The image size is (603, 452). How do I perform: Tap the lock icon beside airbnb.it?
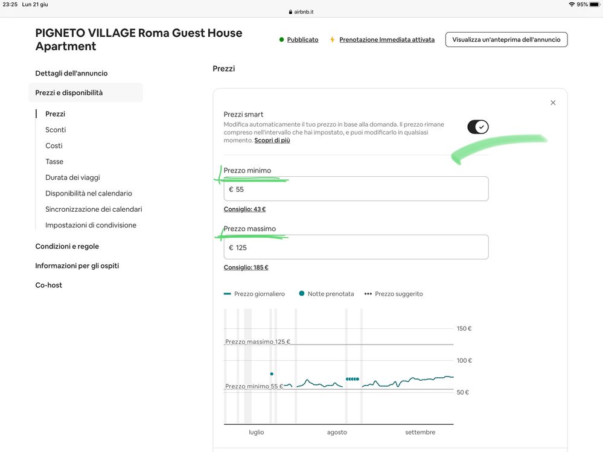point(290,12)
